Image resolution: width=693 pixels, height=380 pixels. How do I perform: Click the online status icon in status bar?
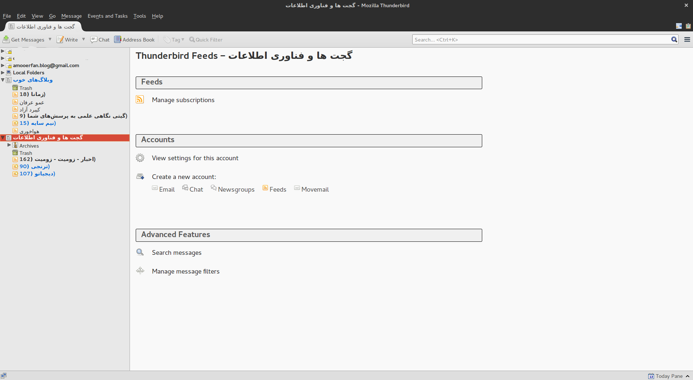(4, 376)
